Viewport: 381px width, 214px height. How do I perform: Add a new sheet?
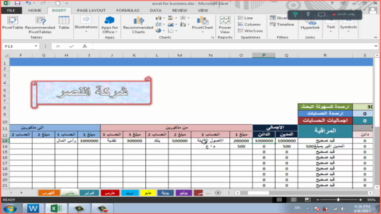click(218, 193)
